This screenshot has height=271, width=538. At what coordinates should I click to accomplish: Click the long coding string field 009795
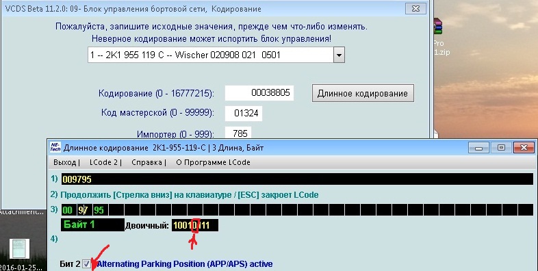coord(297,179)
